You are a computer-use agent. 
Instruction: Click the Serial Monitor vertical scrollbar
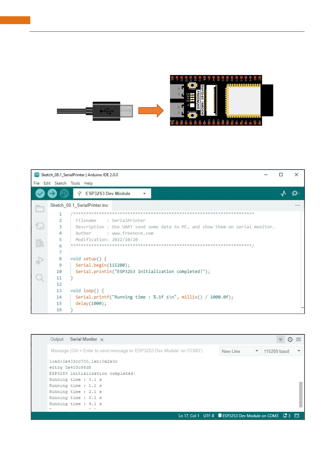point(301,394)
